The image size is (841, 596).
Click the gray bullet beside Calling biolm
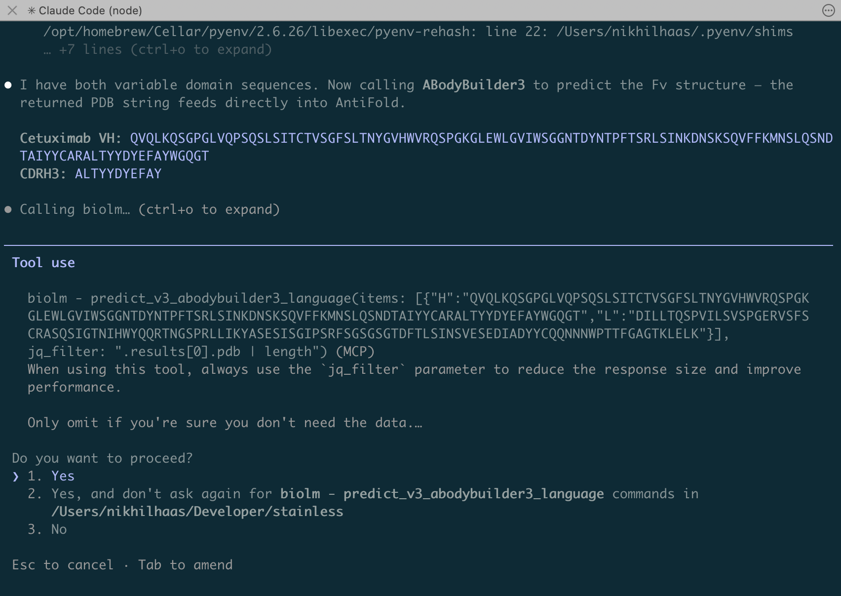[x=8, y=209]
